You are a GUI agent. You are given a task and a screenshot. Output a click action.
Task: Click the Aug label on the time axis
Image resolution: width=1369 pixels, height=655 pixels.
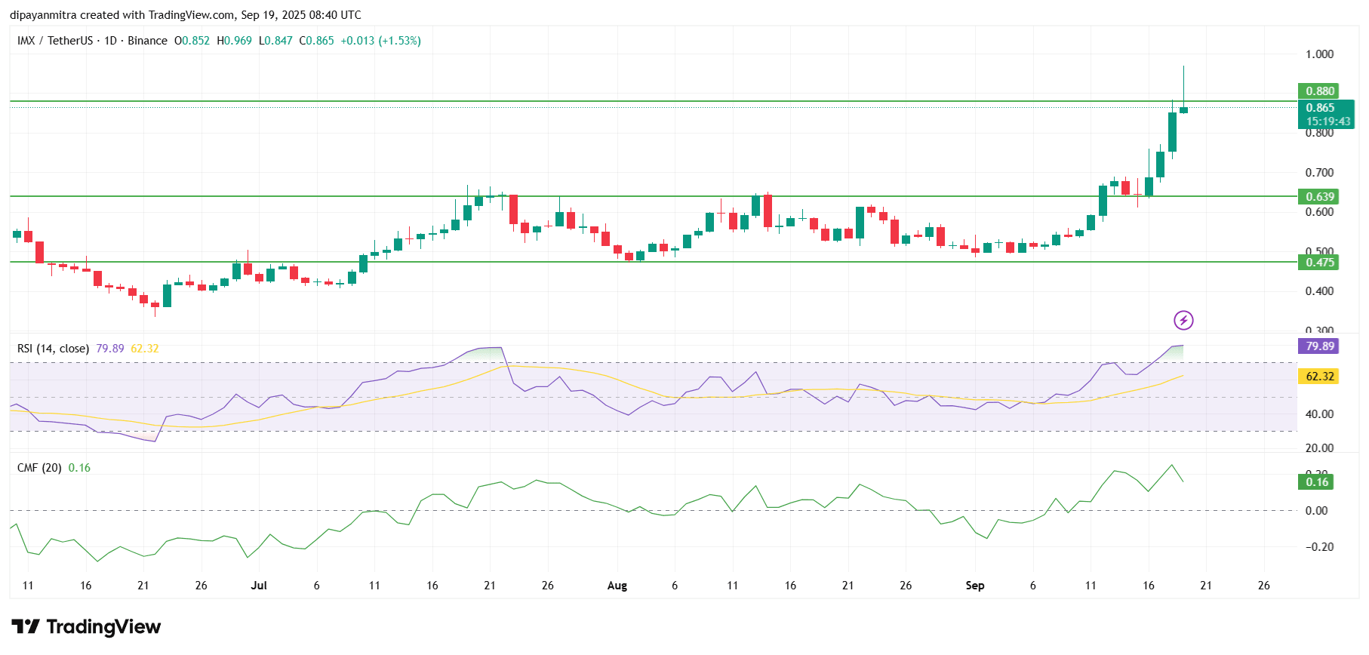(x=617, y=586)
